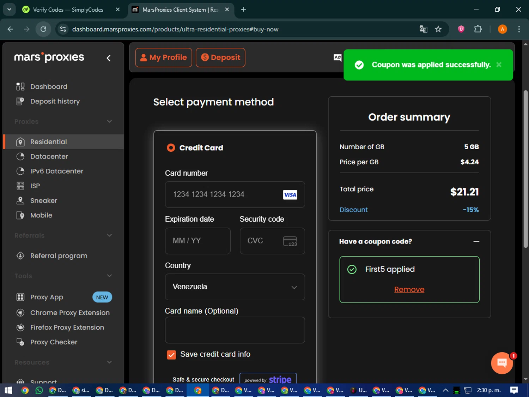Collapse the Referrals section
Image resolution: width=529 pixels, height=397 pixels.
pyautogui.click(x=109, y=235)
